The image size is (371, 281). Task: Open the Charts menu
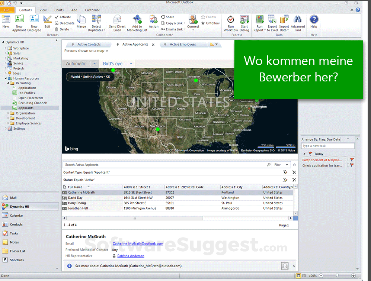[x=59, y=10]
